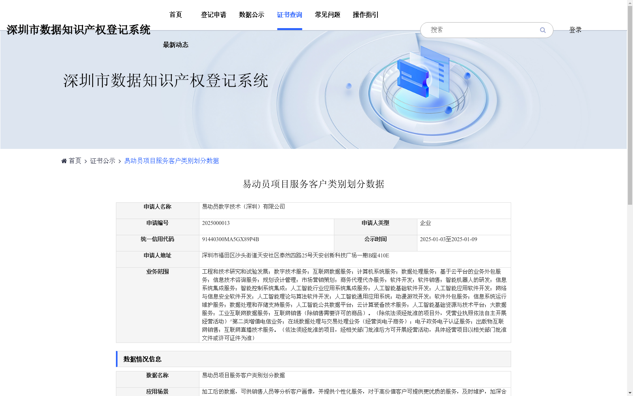Open the 最新动态 menu item
Image resolution: width=633 pixels, height=396 pixels.
176,45
